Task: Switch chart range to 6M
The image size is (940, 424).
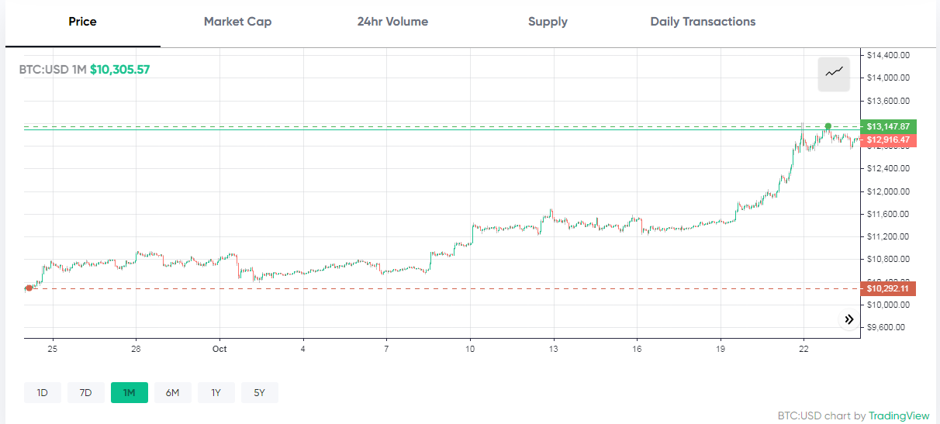Action: coord(172,393)
